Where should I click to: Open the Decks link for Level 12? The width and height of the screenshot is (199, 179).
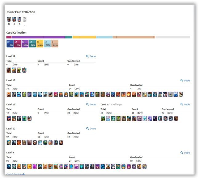[x=91, y=104]
